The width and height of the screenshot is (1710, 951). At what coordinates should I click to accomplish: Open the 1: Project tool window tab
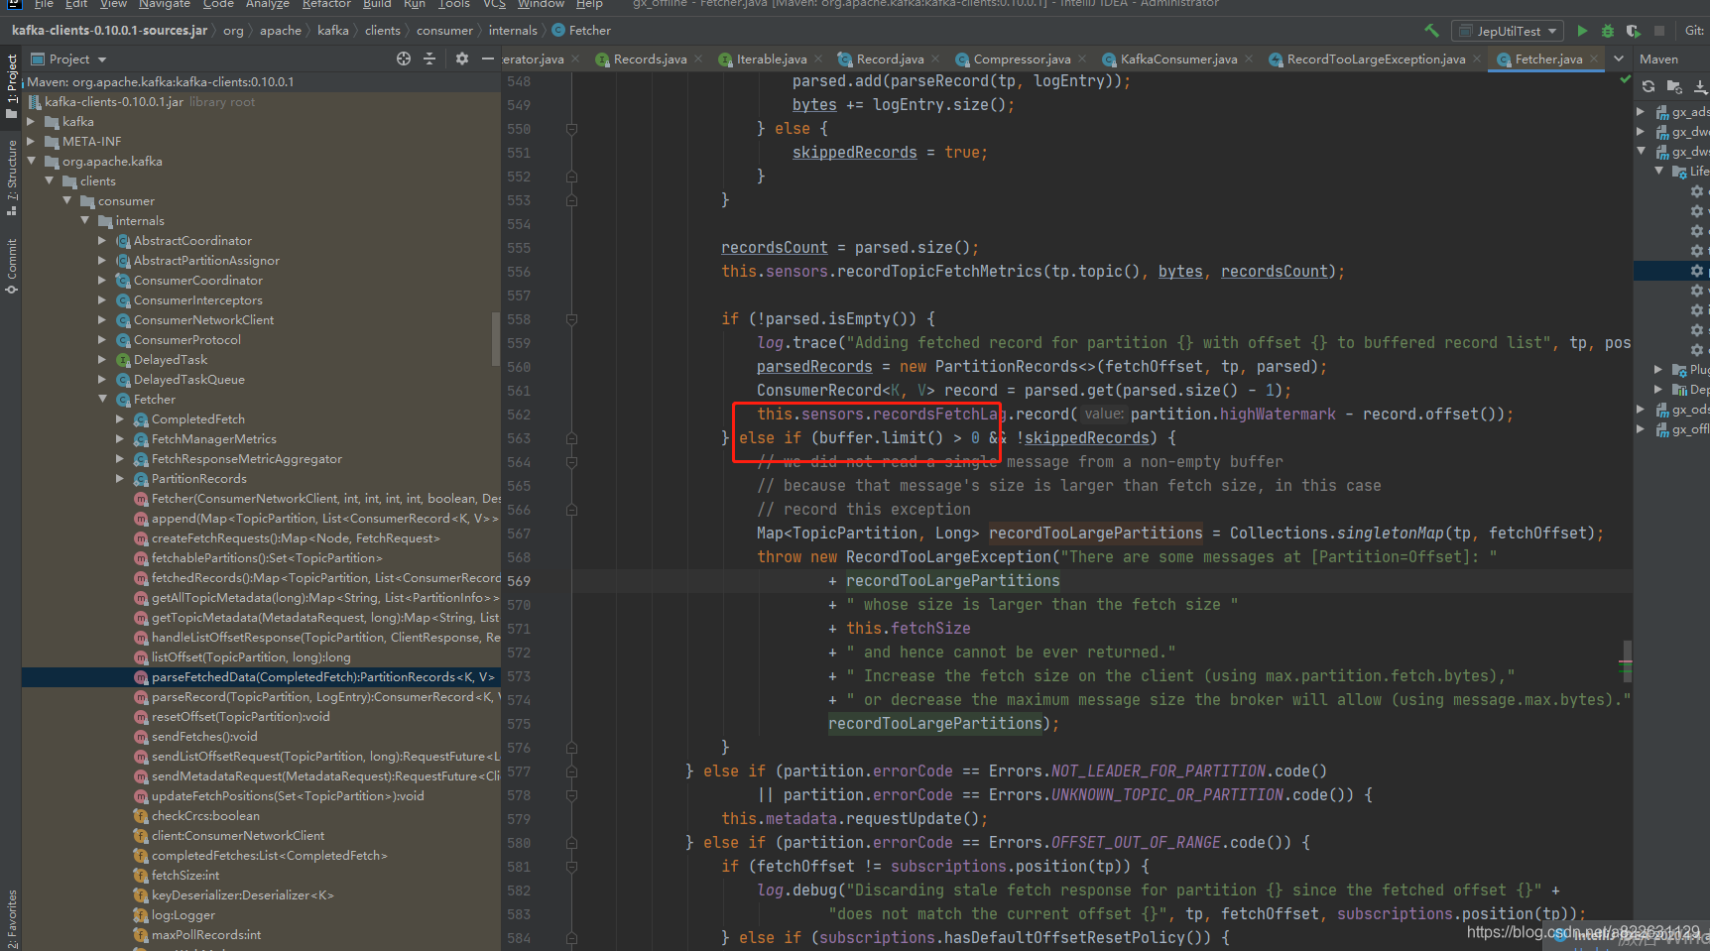pyautogui.click(x=11, y=85)
